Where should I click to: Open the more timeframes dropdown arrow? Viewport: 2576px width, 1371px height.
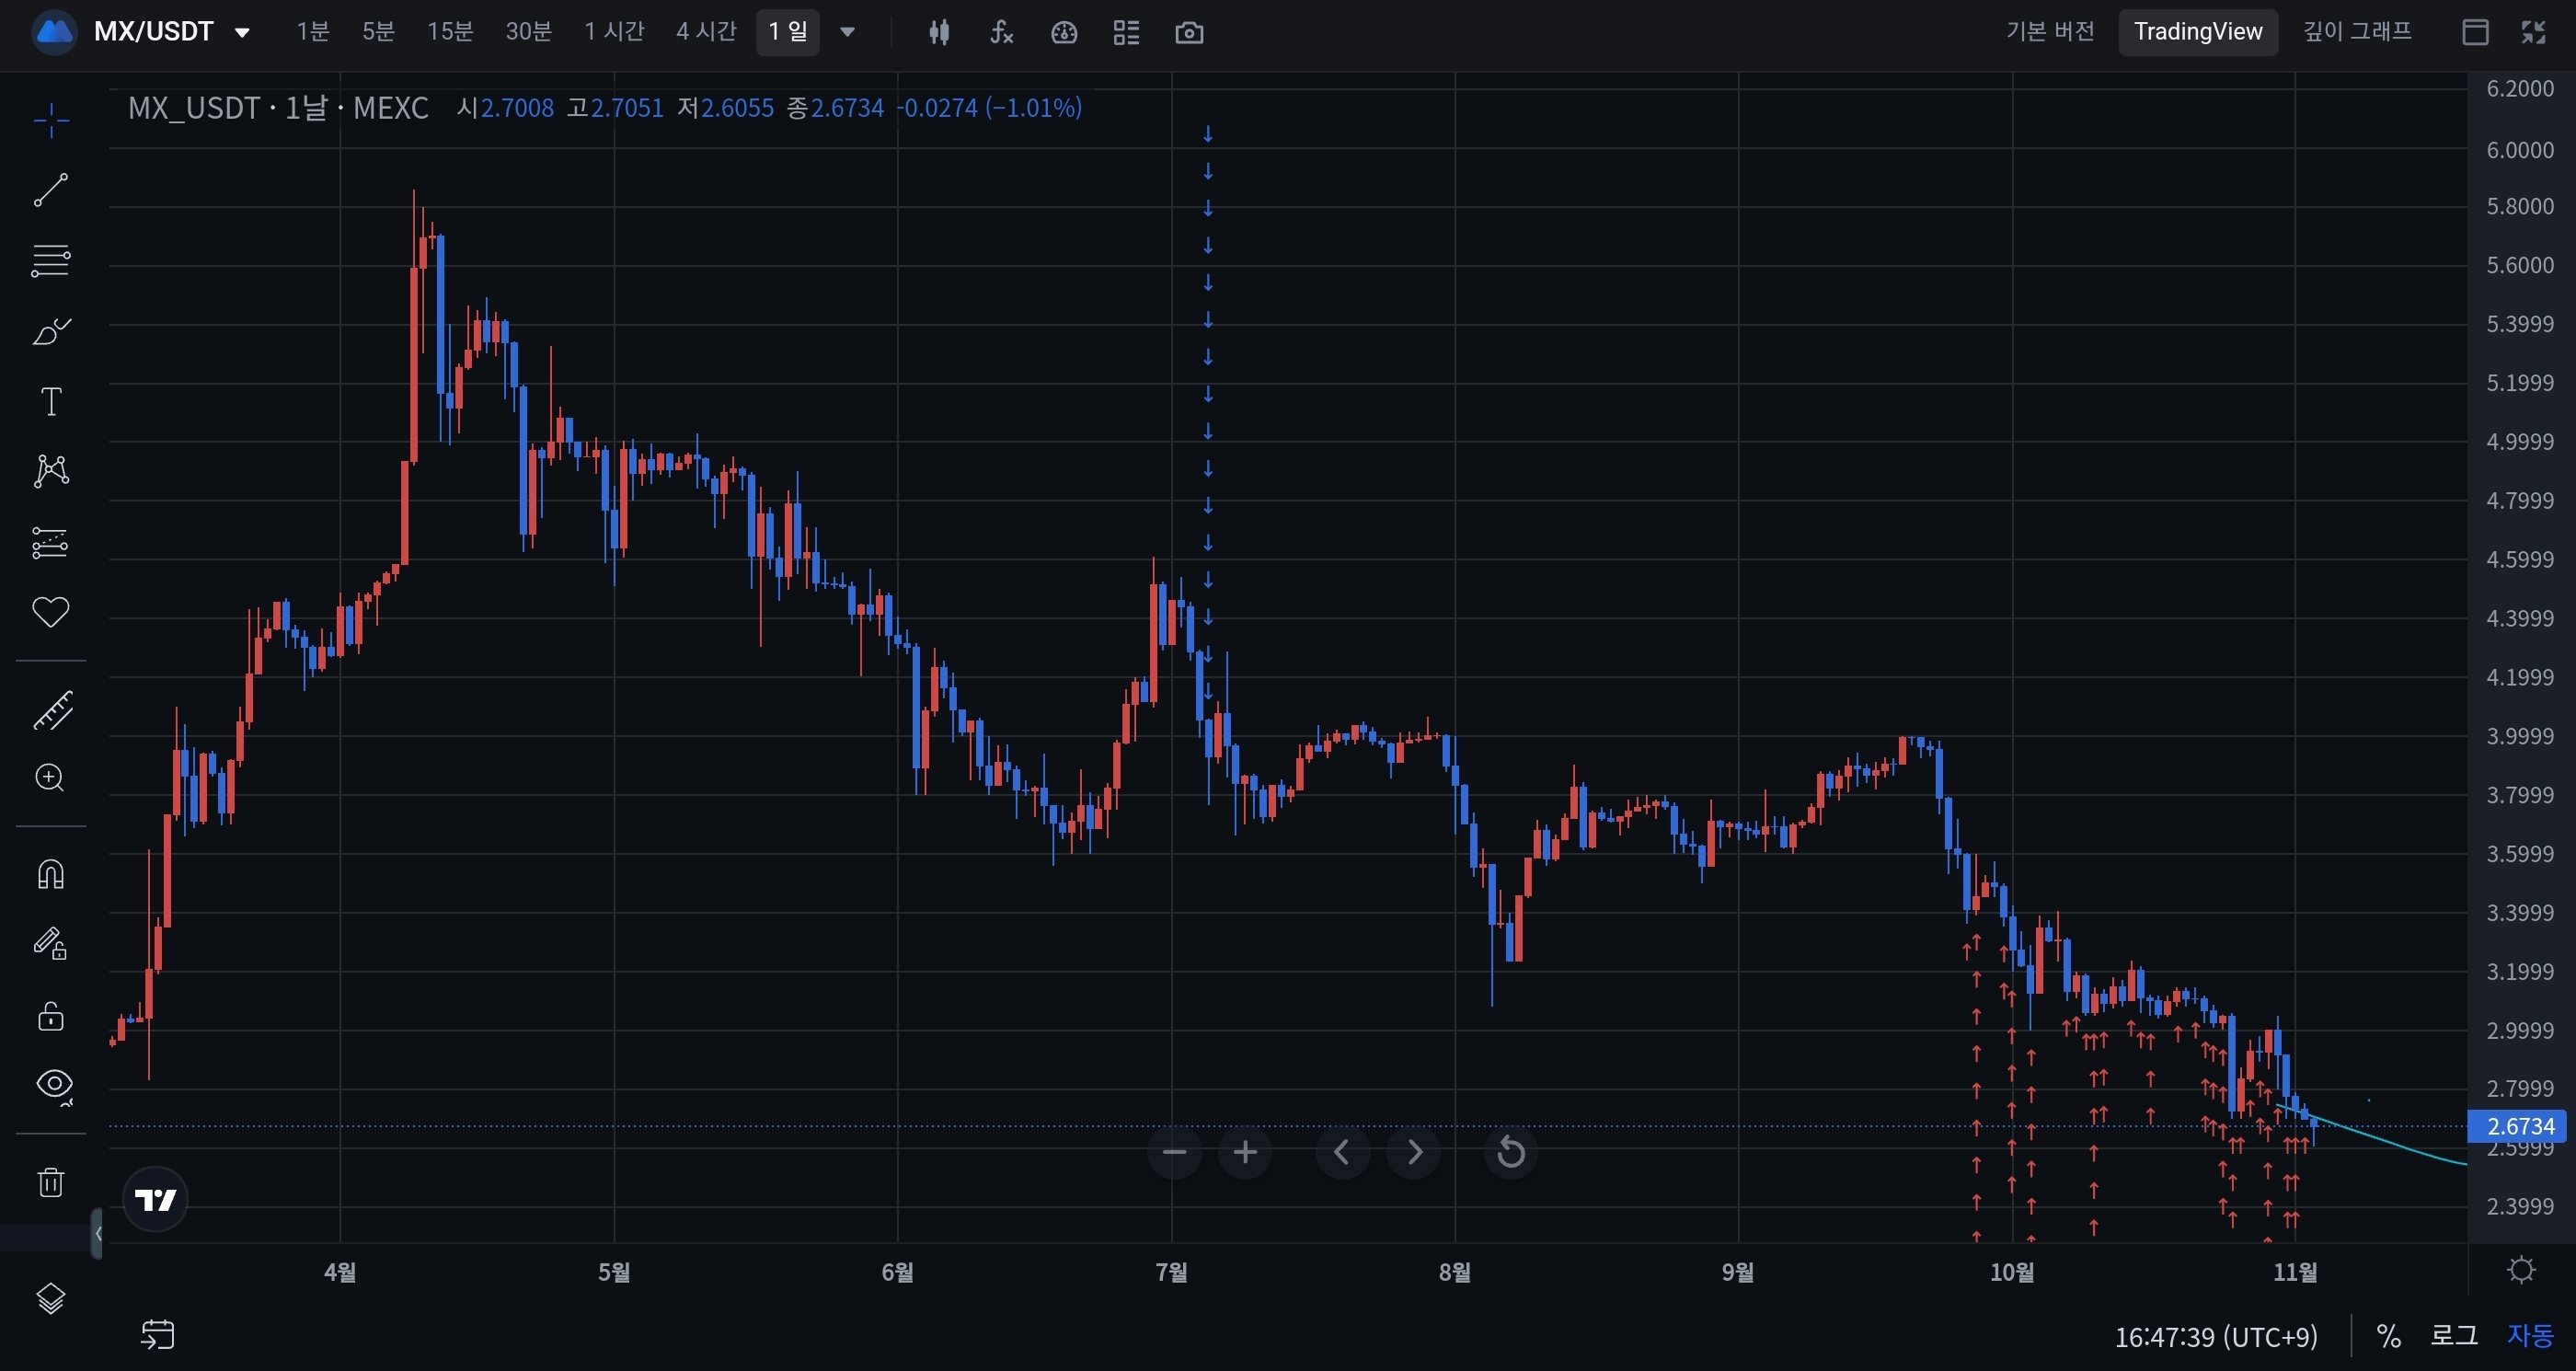(x=847, y=33)
